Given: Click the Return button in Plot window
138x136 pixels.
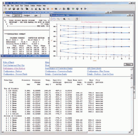Looking at the screenshot, I should pos(128,65).
